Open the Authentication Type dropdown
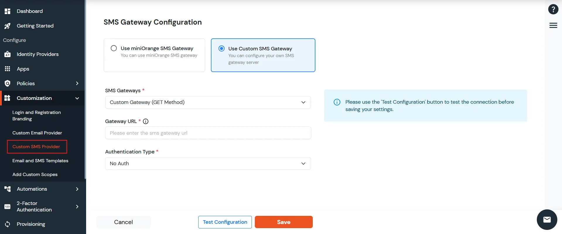Screen dimensions: 562x234 (208, 163)
